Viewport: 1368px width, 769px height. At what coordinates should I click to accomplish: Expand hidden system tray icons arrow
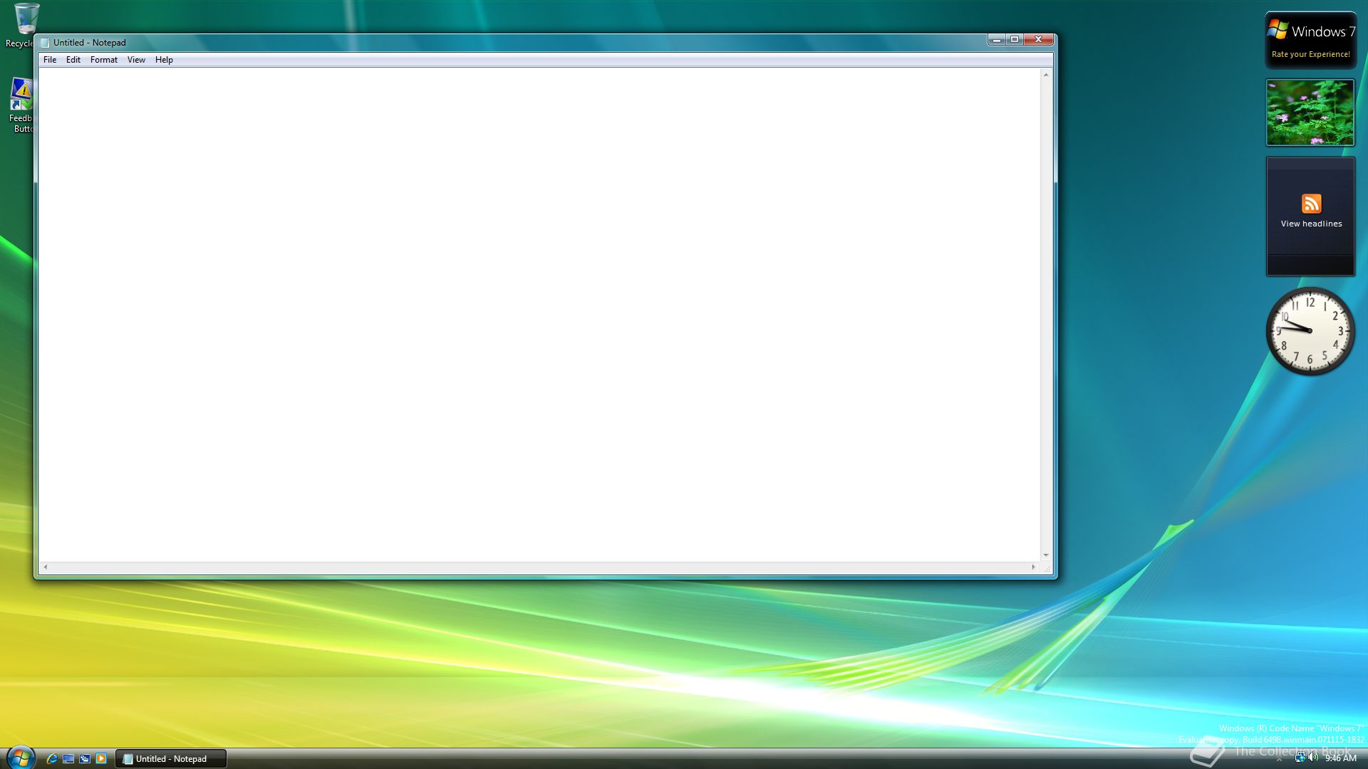(1279, 759)
